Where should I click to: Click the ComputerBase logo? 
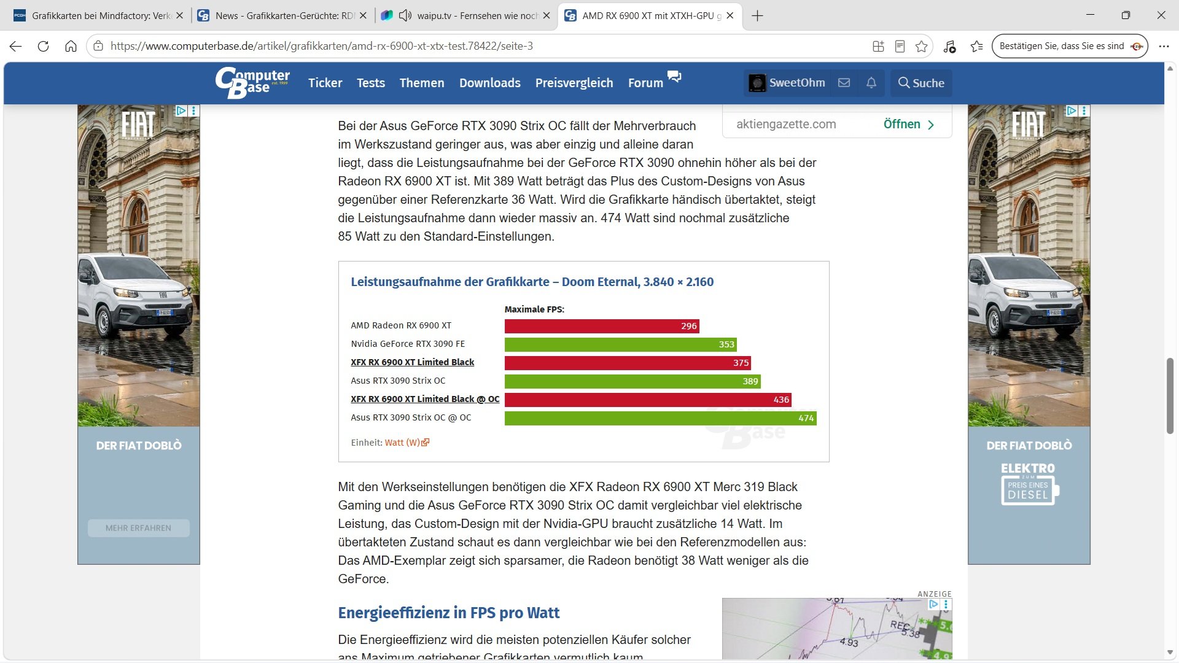pyautogui.click(x=252, y=82)
